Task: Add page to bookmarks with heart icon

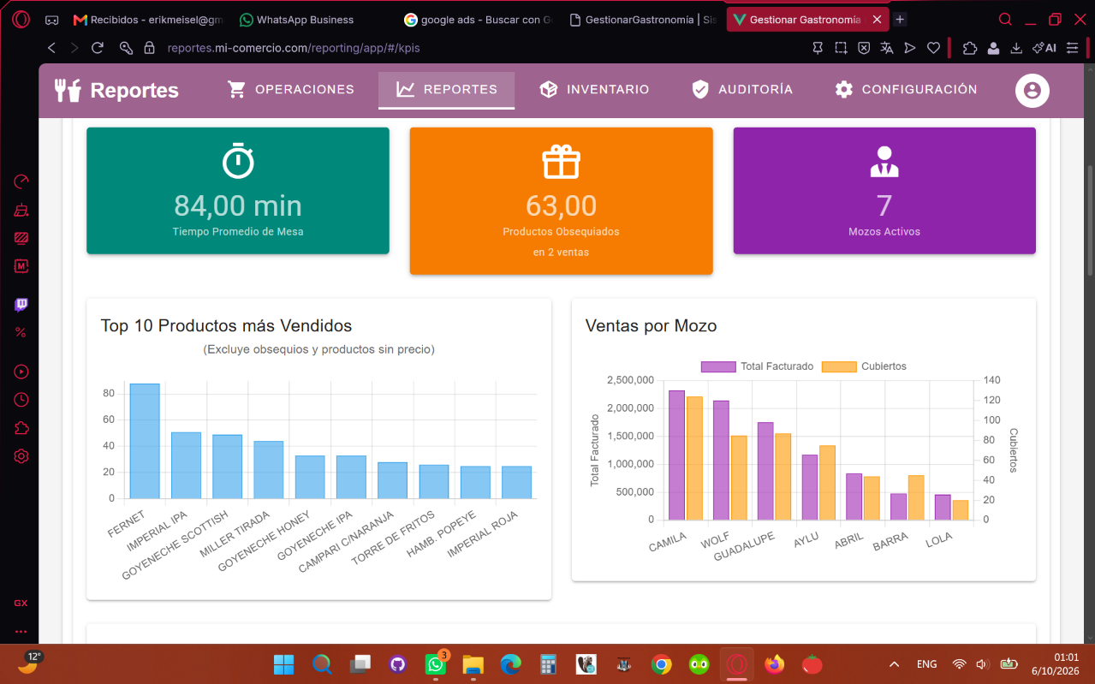Action: (934, 48)
